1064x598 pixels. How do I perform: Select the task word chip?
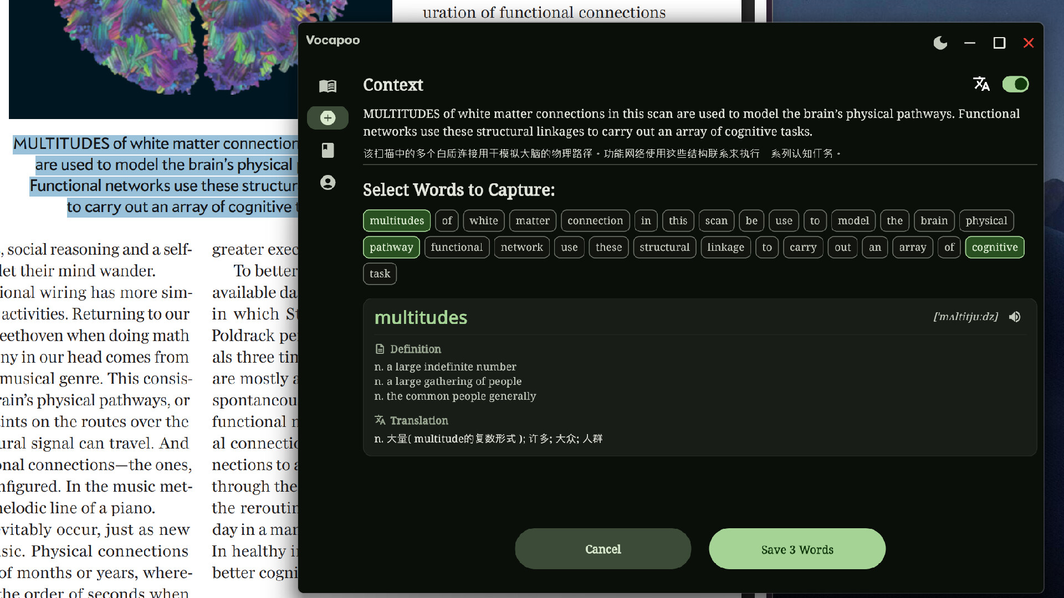click(380, 274)
